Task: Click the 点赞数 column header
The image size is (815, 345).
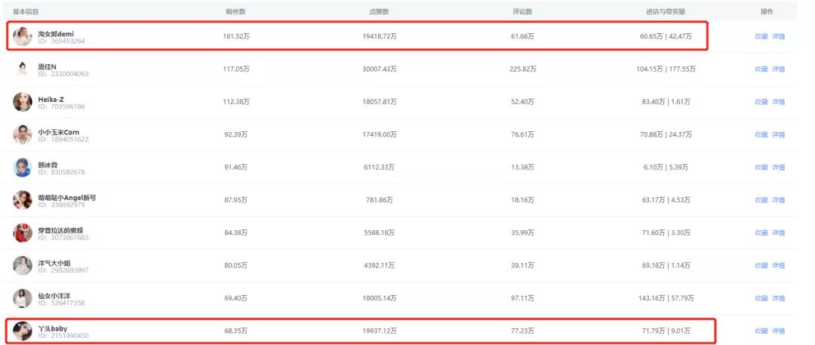Action: [380, 11]
